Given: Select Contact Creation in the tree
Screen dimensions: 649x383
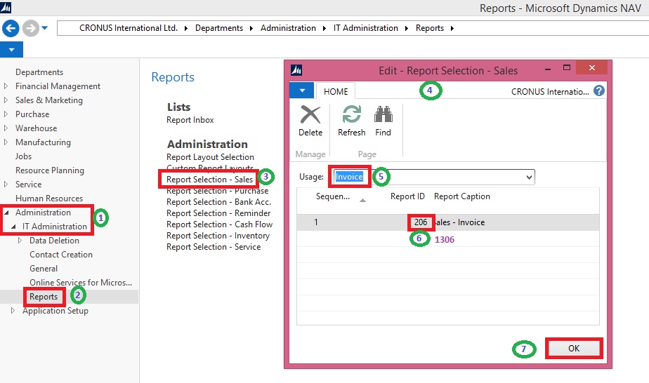Looking at the screenshot, I should [x=61, y=255].
